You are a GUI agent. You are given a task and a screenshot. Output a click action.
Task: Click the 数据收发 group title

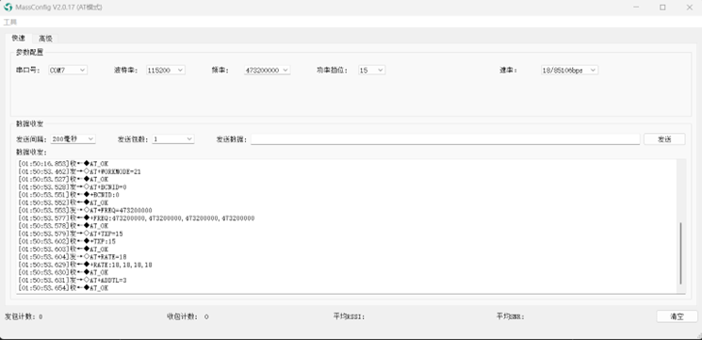click(x=29, y=124)
